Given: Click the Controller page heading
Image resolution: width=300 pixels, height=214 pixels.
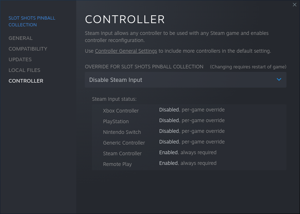Looking at the screenshot, I should 125,19.
